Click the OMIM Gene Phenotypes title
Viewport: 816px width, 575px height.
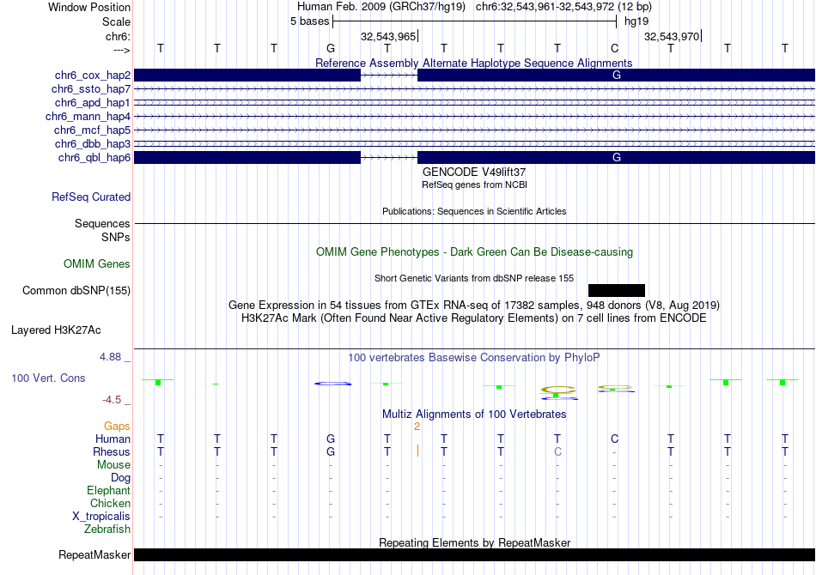point(475,252)
